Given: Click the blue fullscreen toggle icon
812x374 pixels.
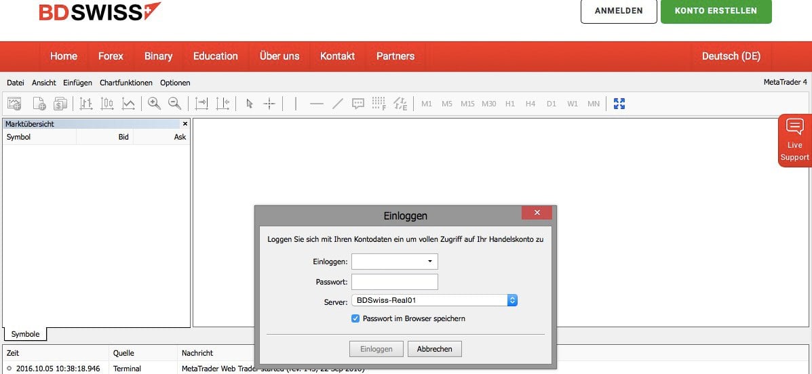Looking at the screenshot, I should point(619,104).
